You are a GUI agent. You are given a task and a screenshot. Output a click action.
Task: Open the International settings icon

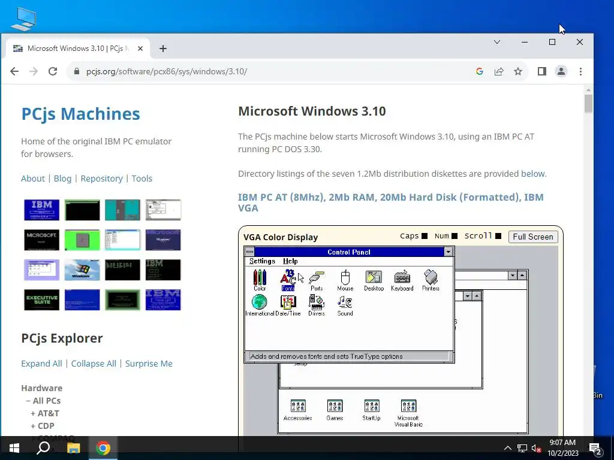(x=260, y=305)
